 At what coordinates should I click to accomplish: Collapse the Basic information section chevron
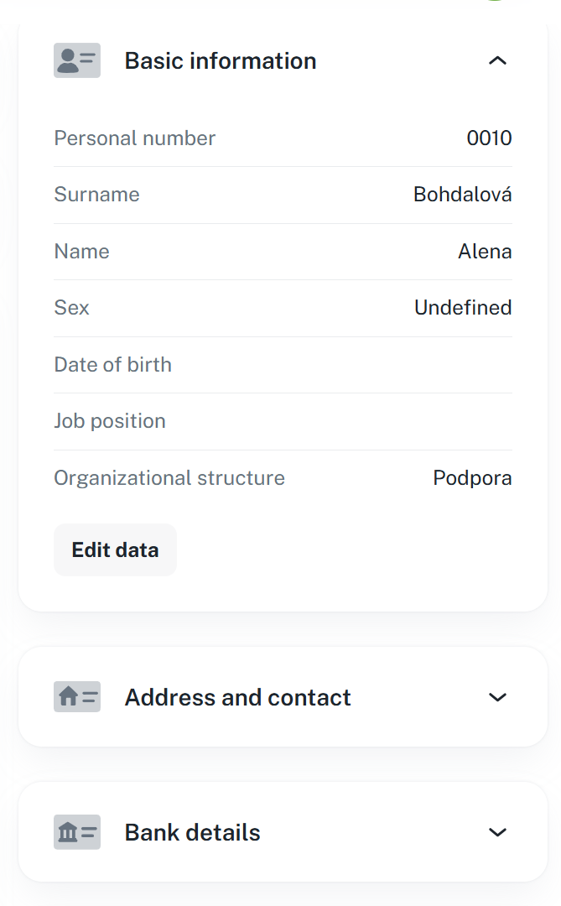(x=497, y=60)
